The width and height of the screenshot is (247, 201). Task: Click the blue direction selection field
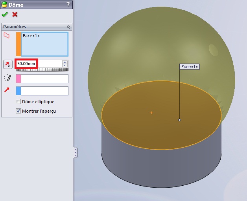44,91
